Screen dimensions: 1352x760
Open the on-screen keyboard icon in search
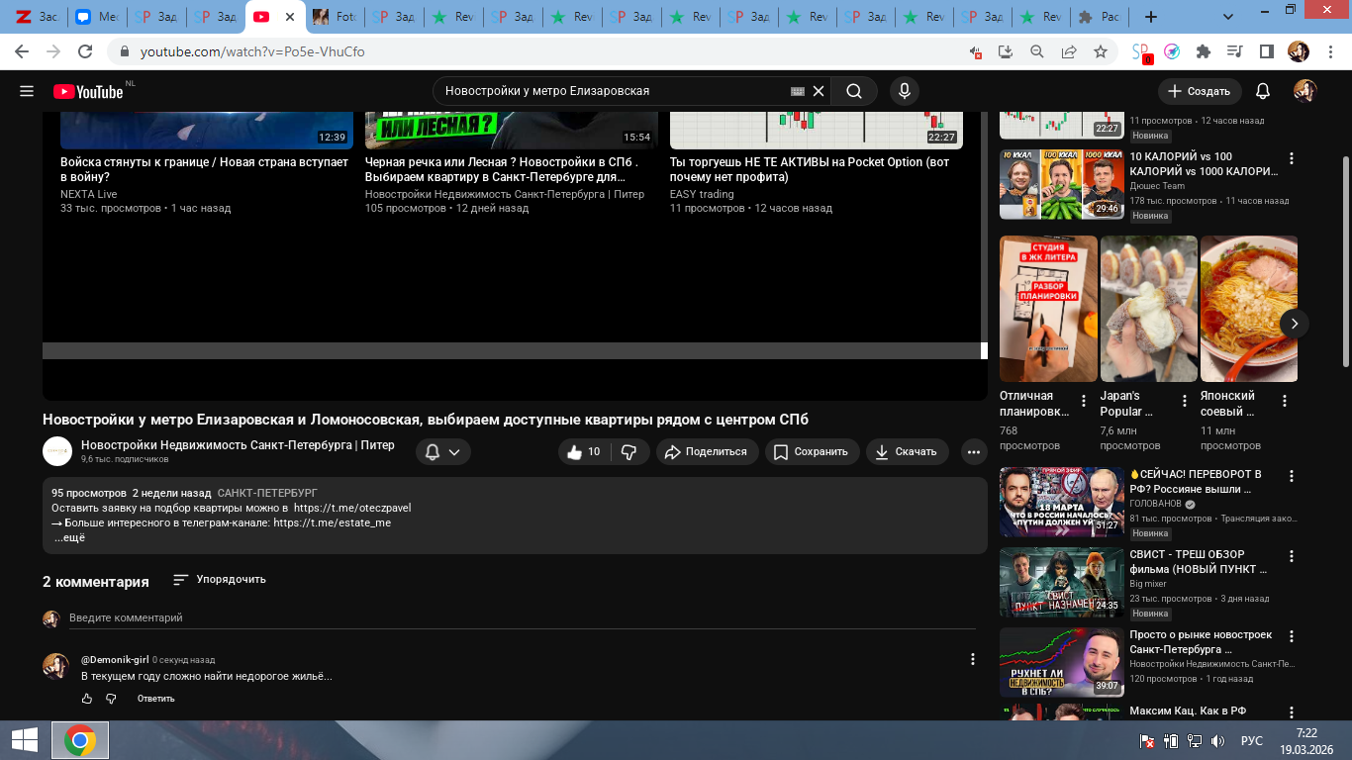(x=798, y=91)
